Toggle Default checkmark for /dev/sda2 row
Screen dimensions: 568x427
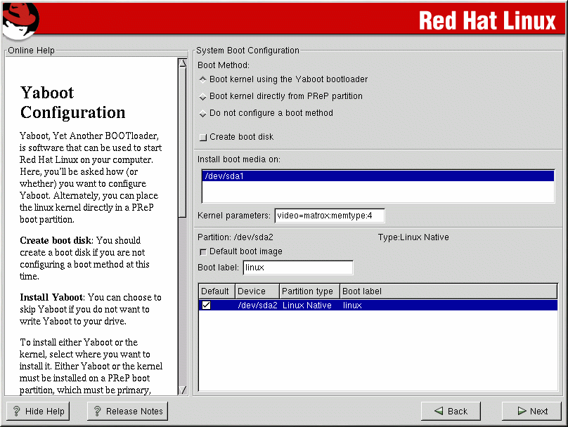(x=206, y=306)
